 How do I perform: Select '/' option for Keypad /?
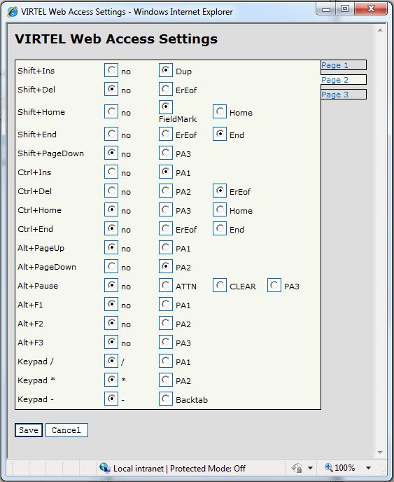111,361
